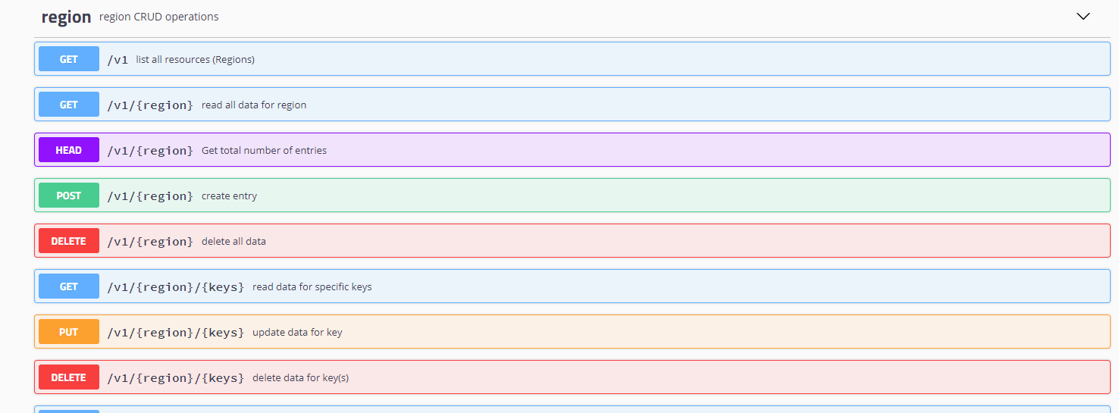1119x413 pixels.
Task: Click the /v1/{region} path in the POST row
Action: [150, 196]
